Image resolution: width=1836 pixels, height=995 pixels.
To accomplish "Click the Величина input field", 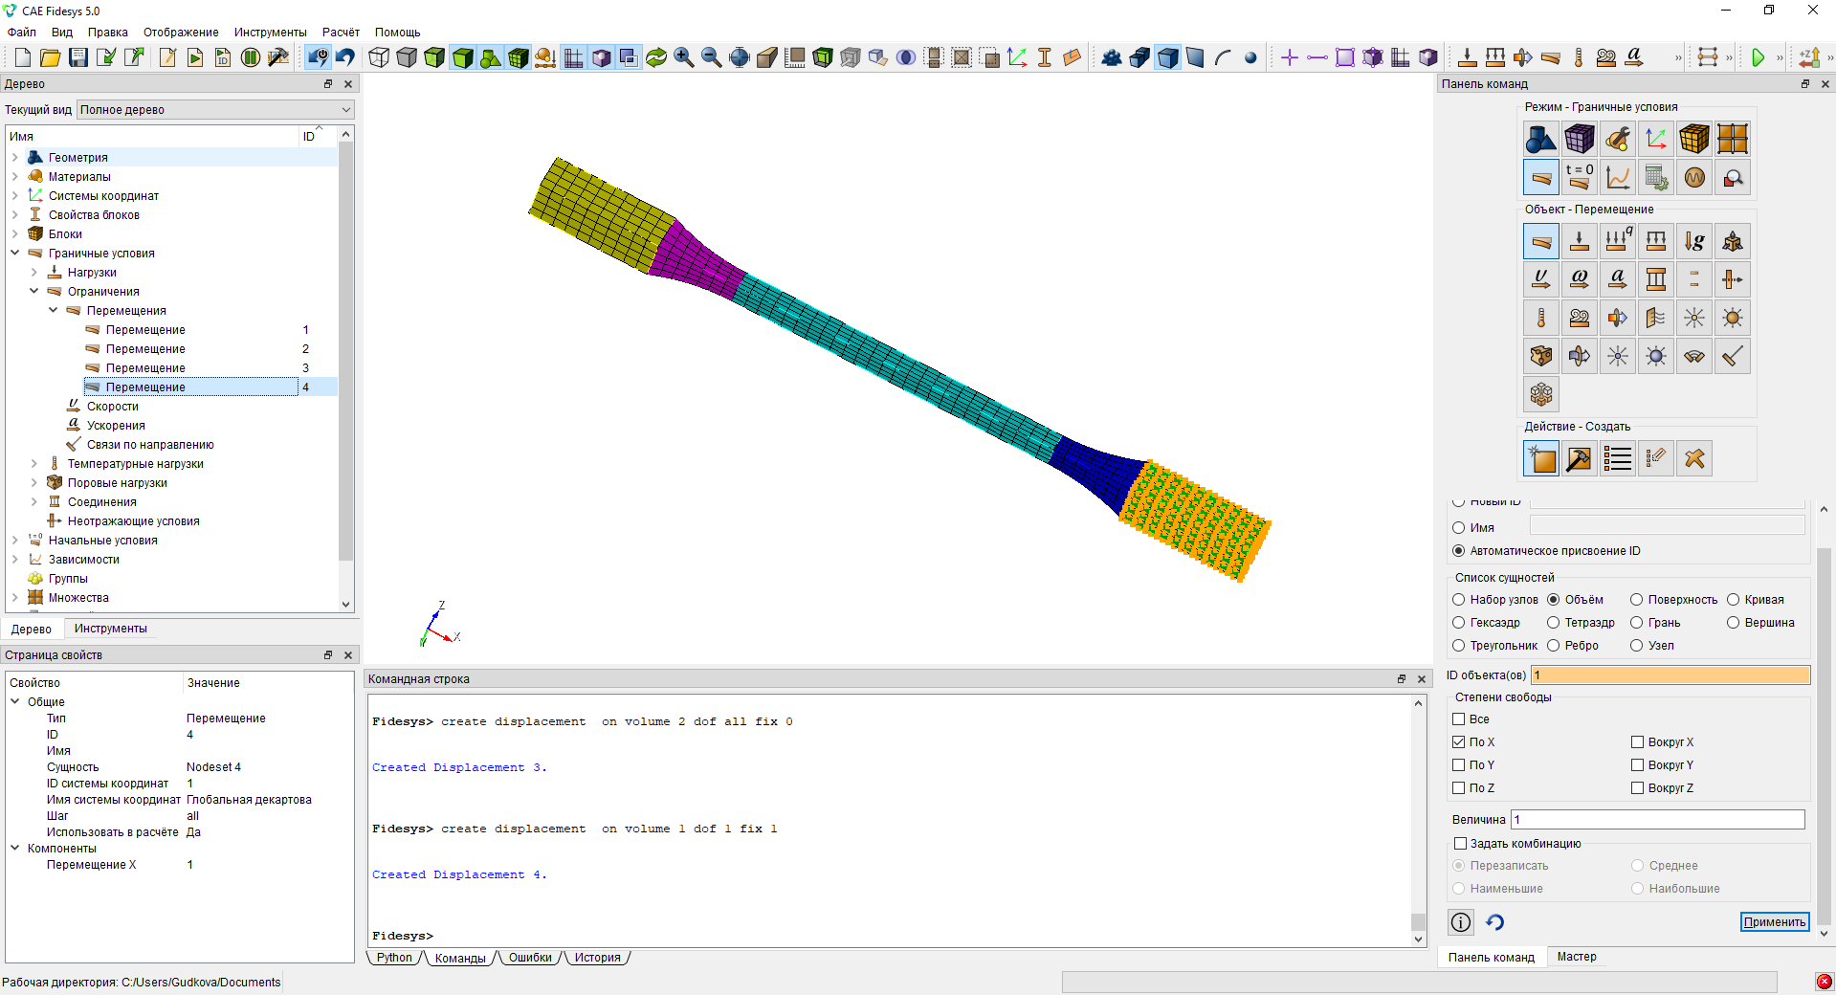I will 1658,820.
